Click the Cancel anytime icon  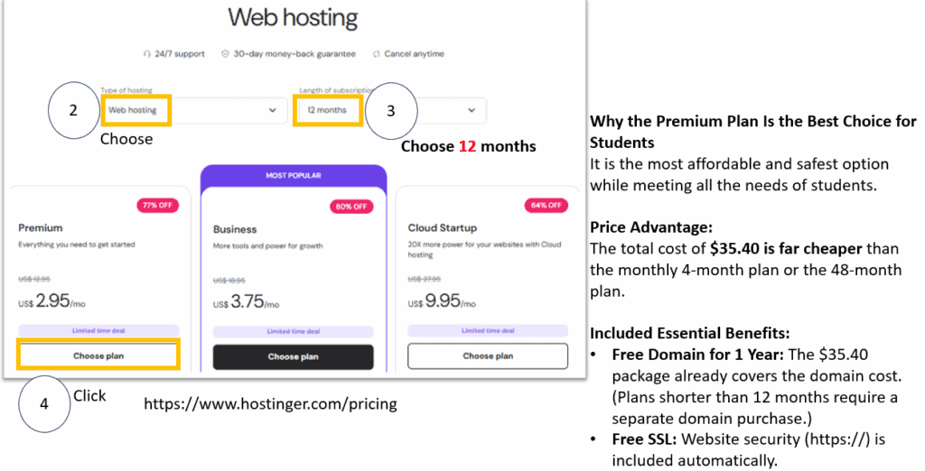pyautogui.click(x=377, y=54)
